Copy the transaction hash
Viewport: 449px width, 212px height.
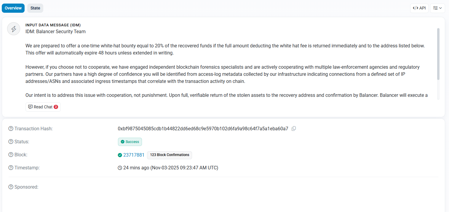click(x=294, y=128)
